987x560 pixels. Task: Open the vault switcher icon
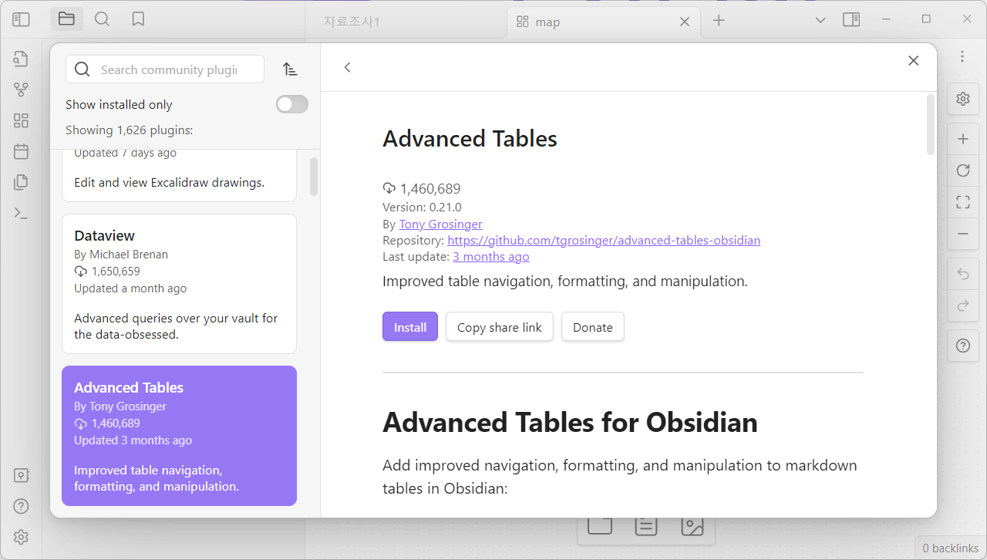21,476
